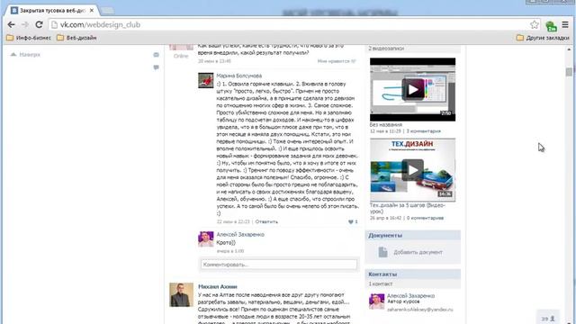This screenshot has width=576, height=324.
Task: Click the '2 видеозаписи' count text
Action: coord(386,49)
